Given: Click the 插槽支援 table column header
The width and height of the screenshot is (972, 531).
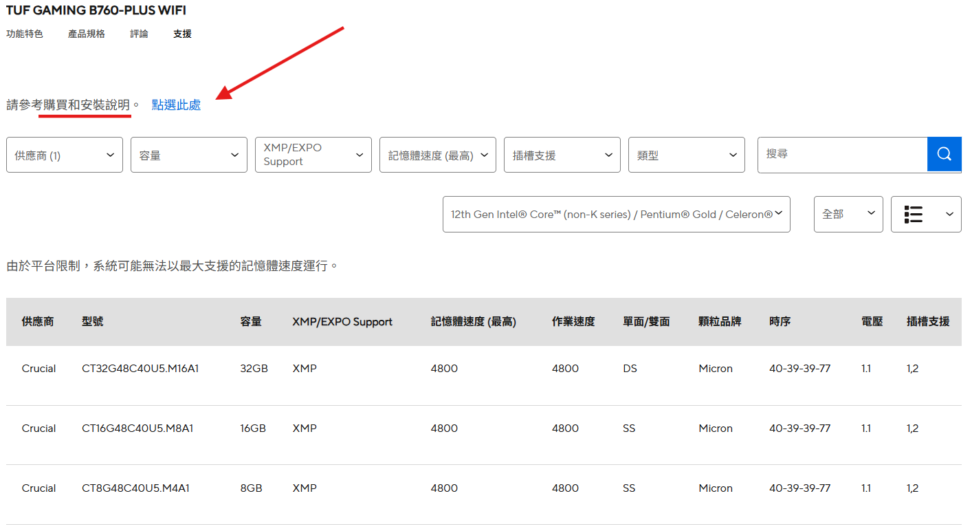Looking at the screenshot, I should (x=928, y=321).
